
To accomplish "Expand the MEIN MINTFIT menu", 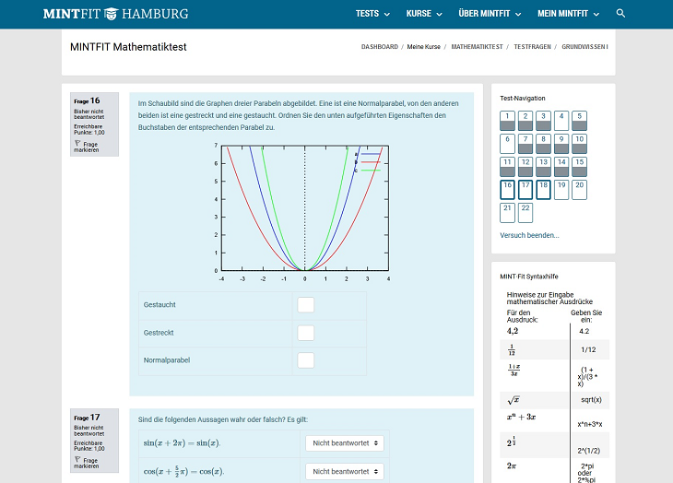I will click(x=568, y=14).
